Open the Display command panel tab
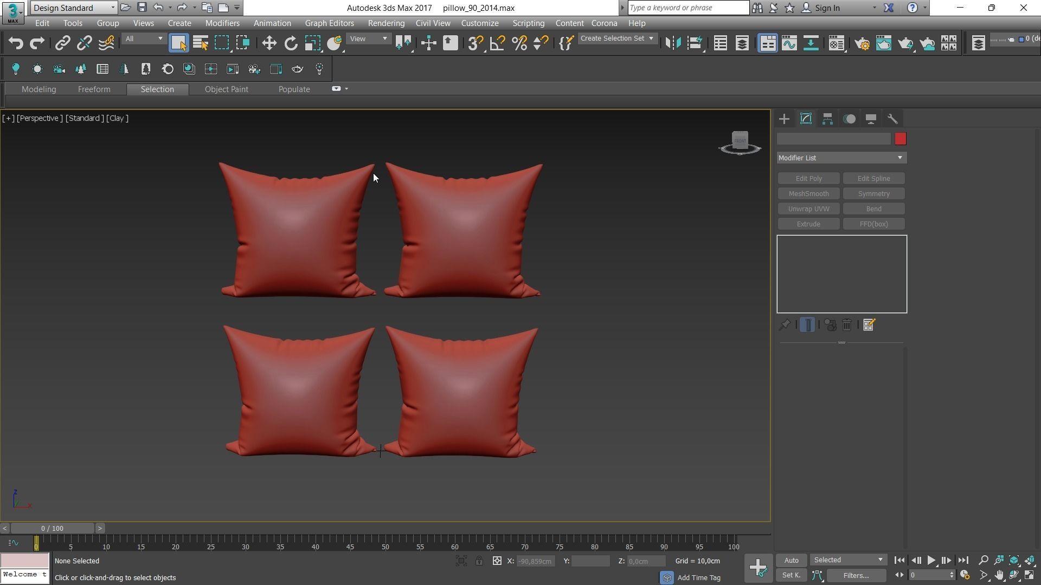The height and width of the screenshot is (585, 1041). coord(871,119)
